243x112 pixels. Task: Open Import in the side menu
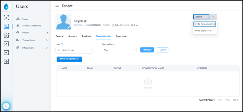click(26, 33)
